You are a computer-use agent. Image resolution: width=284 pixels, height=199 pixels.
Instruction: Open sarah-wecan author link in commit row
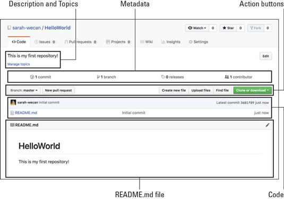(x=28, y=102)
